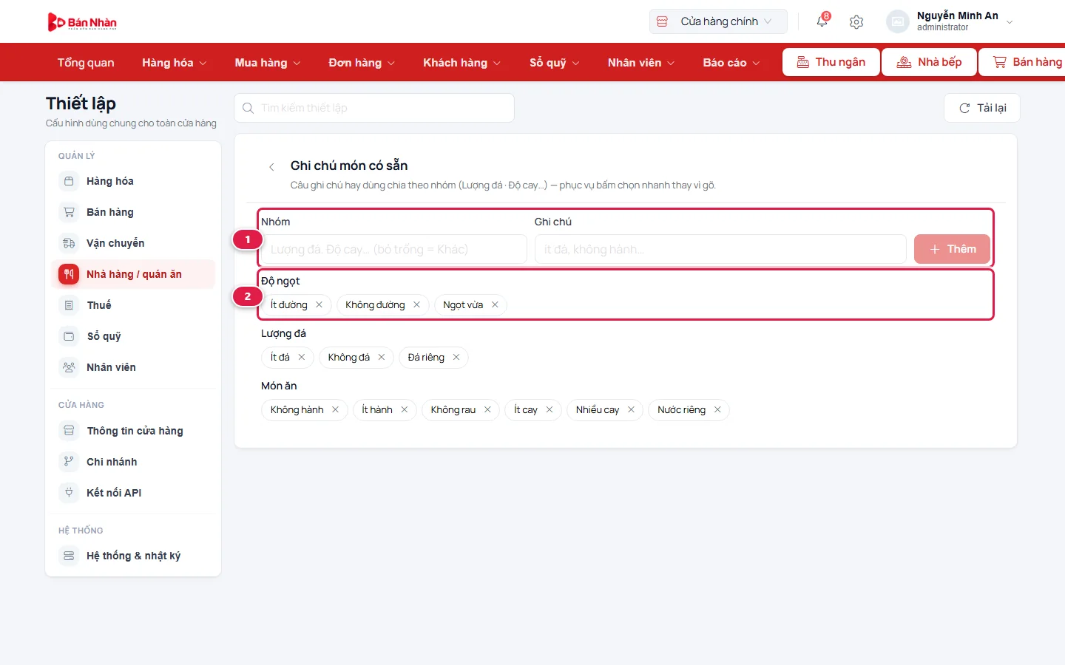This screenshot has height=665, width=1065.
Task: Open the settings gear in header
Action: 856,22
